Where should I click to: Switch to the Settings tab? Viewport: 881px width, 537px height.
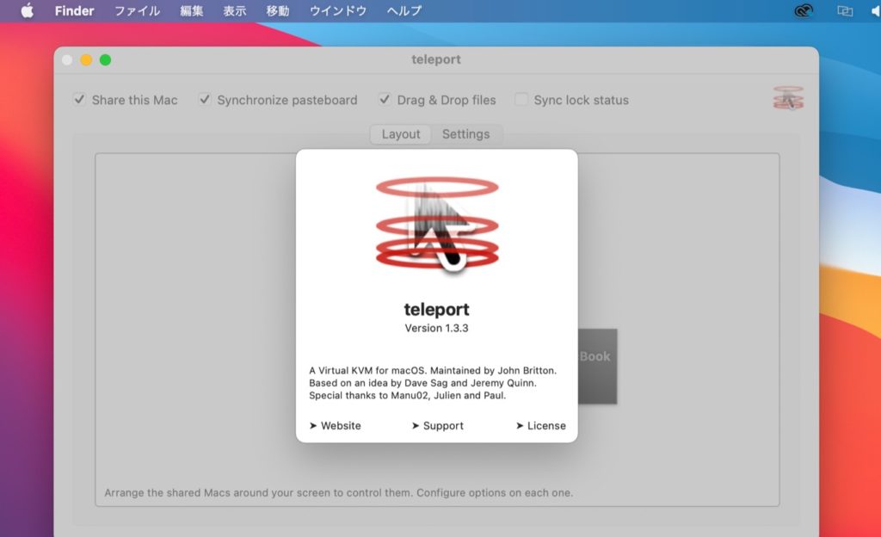coord(467,133)
